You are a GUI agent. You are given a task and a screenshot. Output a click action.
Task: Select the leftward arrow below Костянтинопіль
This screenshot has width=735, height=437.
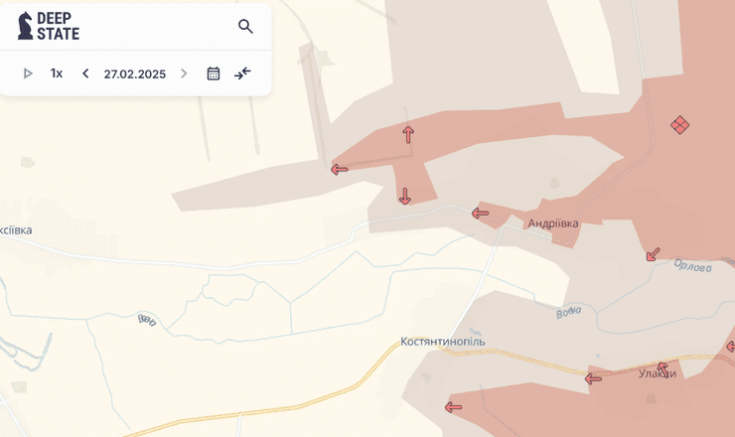coord(454,406)
